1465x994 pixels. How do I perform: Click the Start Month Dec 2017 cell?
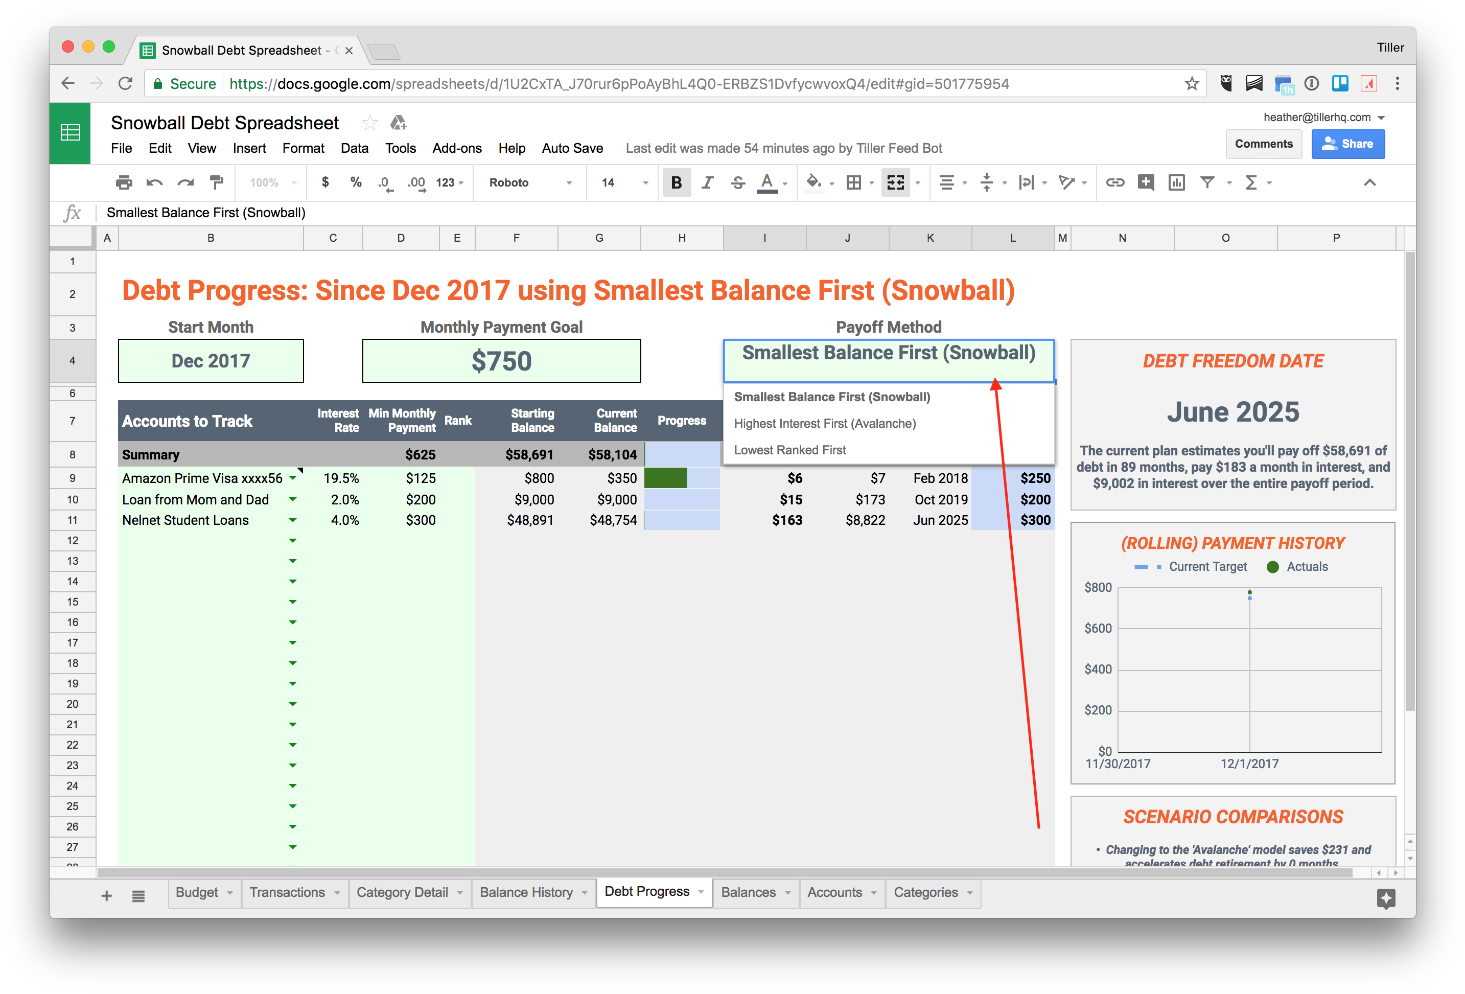(211, 361)
